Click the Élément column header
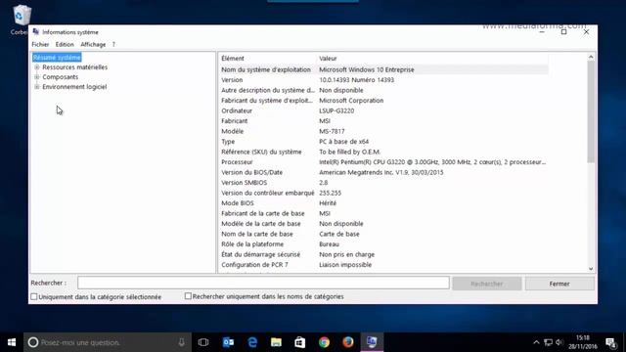 [267, 59]
